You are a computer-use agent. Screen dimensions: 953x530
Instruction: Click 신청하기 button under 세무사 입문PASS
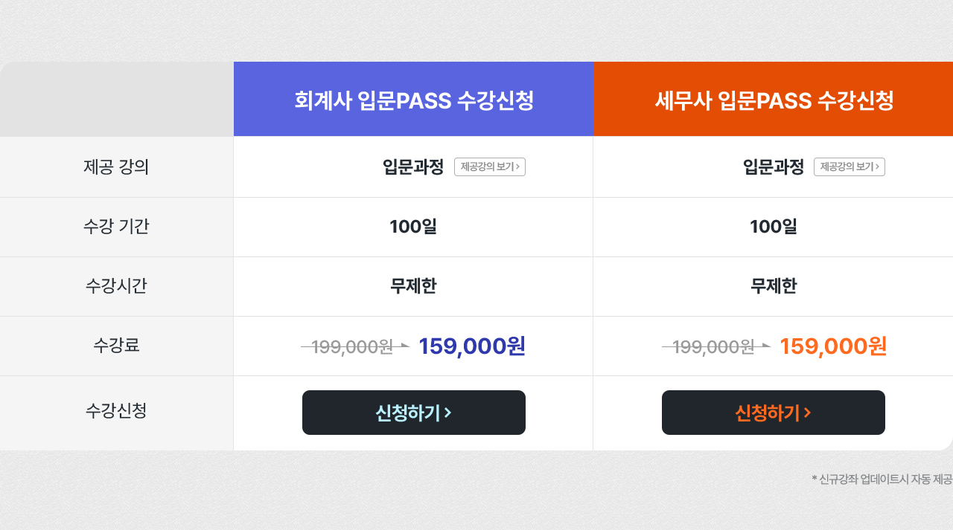pos(774,413)
